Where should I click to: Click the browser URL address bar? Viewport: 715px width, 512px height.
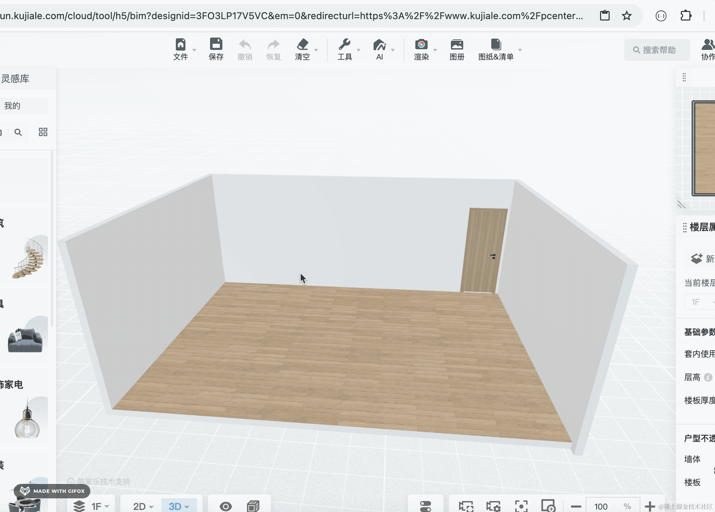pyautogui.click(x=291, y=16)
